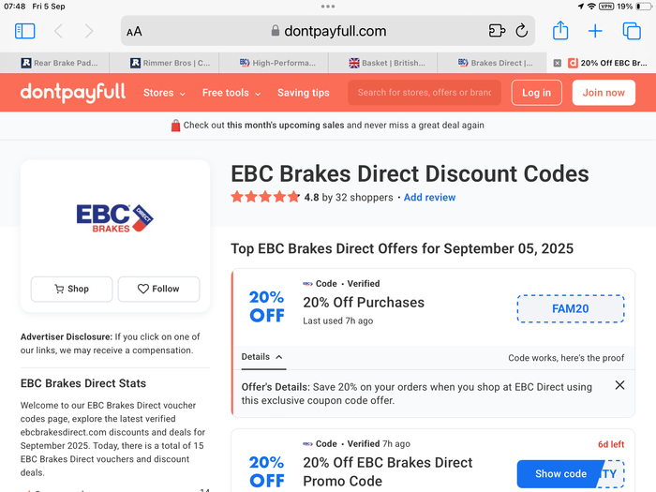The height and width of the screenshot is (492, 656).
Task: Open the AA reader text-size menu
Action: point(134,31)
